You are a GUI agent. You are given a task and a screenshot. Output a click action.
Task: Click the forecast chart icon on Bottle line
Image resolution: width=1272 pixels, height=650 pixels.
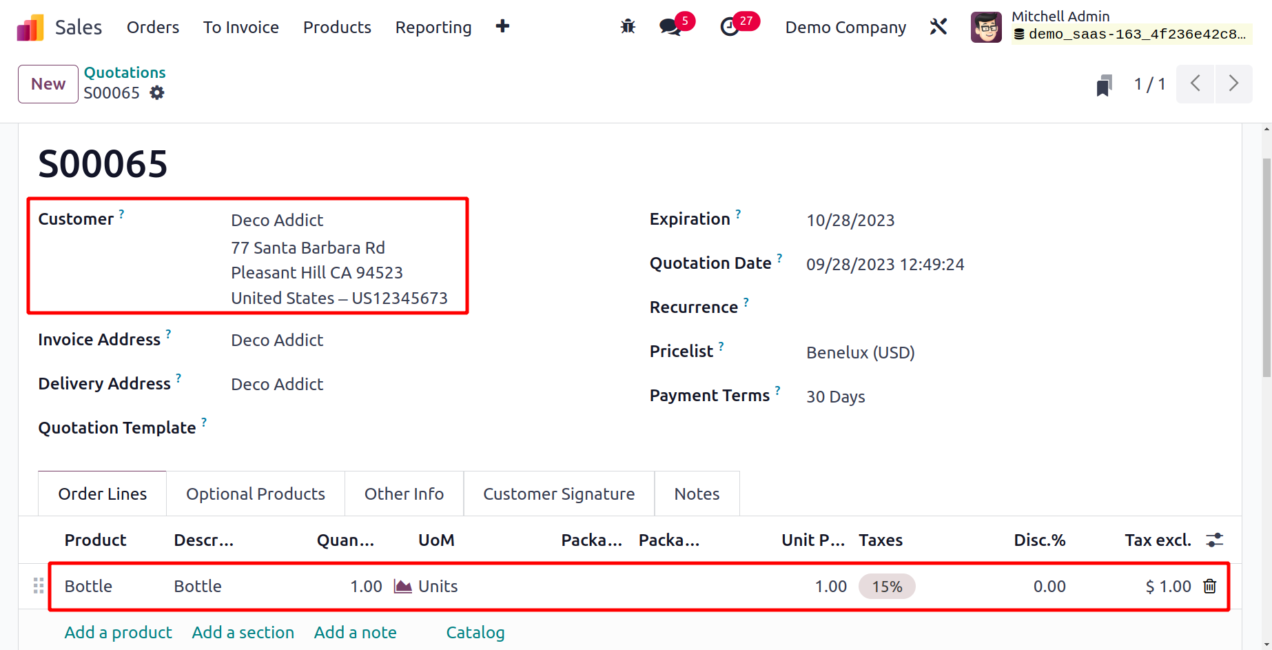pos(402,587)
